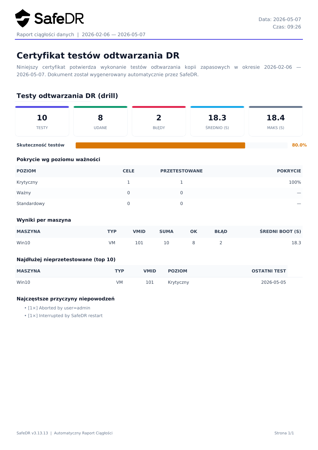Click the 'Wyniki per maszyna' heading

click(44, 220)
